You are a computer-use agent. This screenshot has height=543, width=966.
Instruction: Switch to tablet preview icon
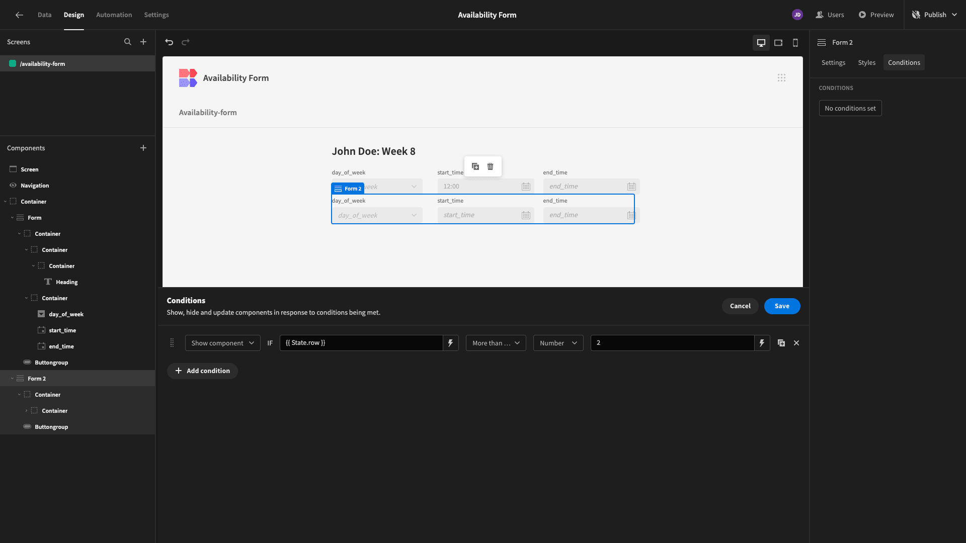tap(778, 43)
